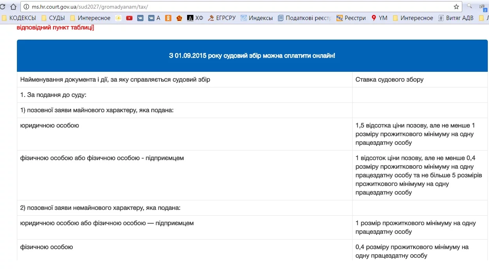Expand the КОДЕКСЫ bookmark folder
Viewport: 489px width, 269px height.
19,18
